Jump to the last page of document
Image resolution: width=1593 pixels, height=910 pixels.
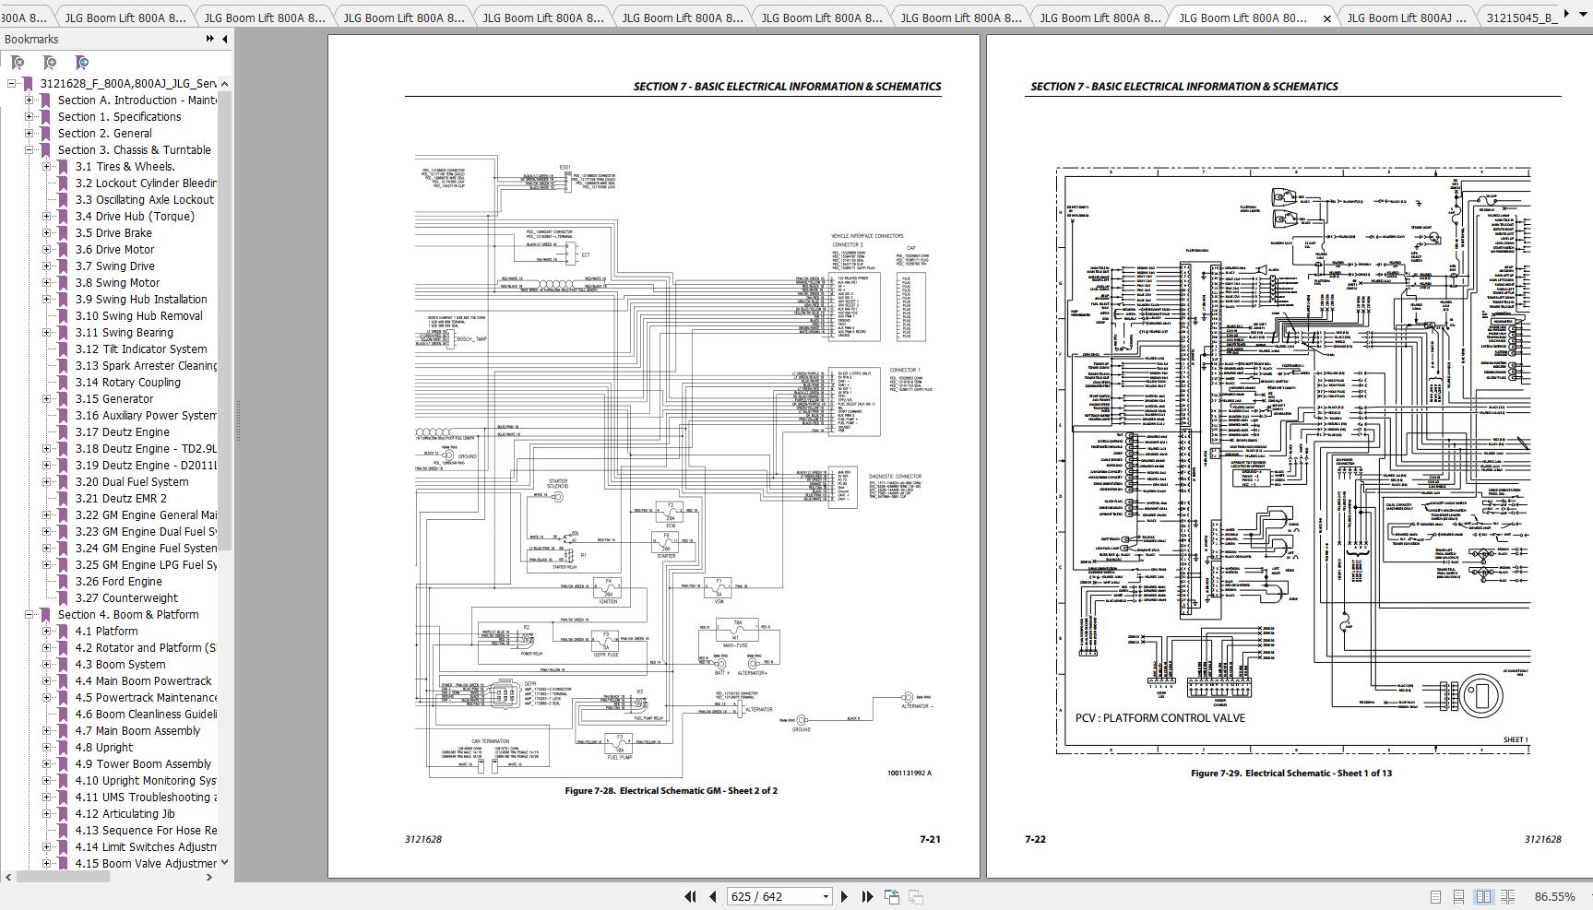click(x=867, y=896)
